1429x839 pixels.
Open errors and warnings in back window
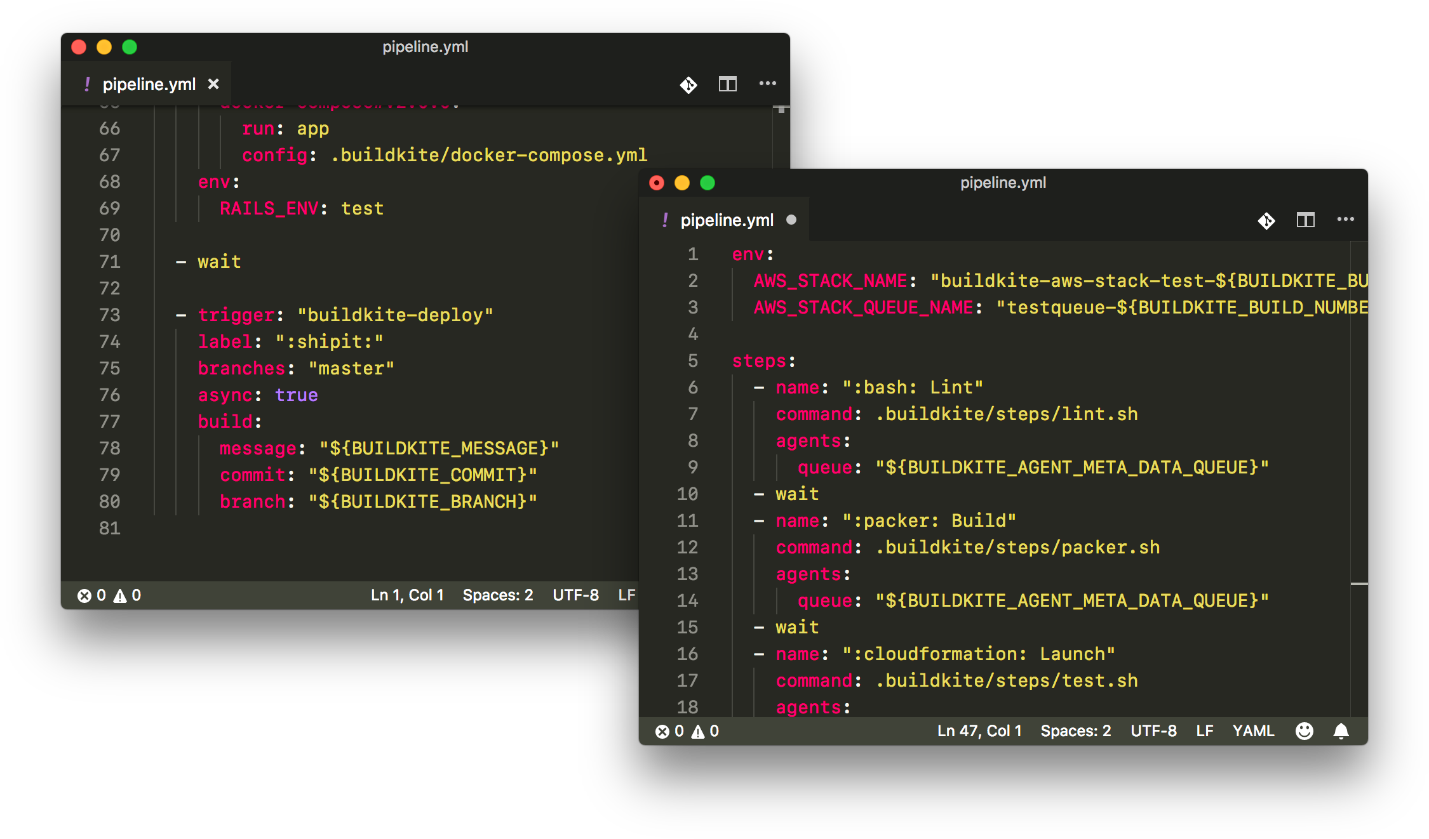coord(109,595)
